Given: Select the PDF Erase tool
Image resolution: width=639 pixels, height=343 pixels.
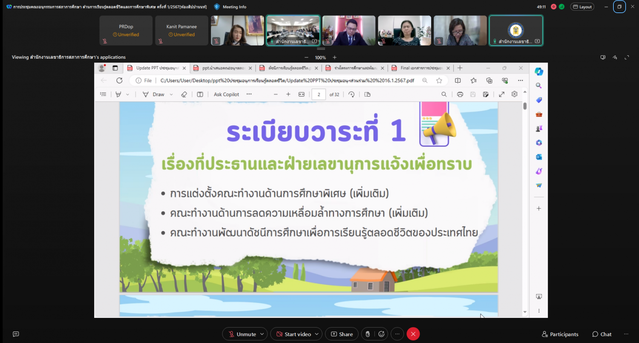Looking at the screenshot, I should pyautogui.click(x=184, y=94).
